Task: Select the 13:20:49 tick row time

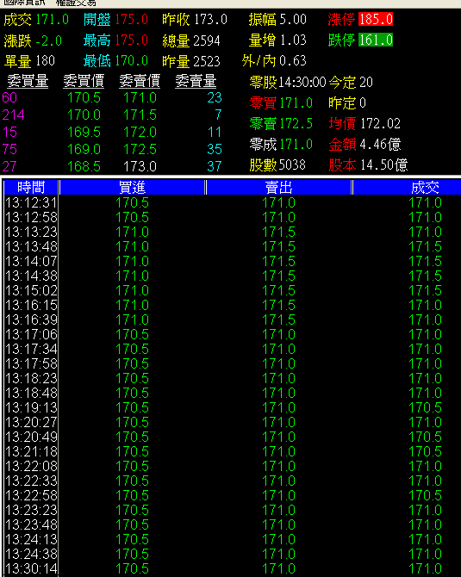Action: tap(31, 437)
